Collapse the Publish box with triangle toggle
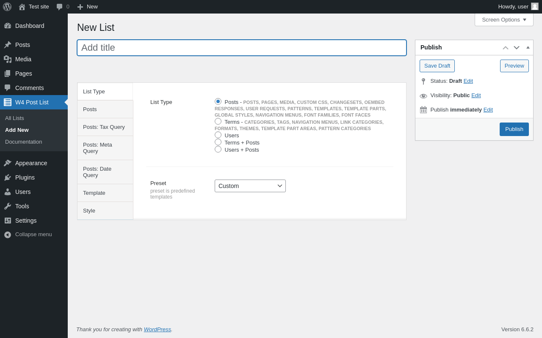 click(x=528, y=47)
